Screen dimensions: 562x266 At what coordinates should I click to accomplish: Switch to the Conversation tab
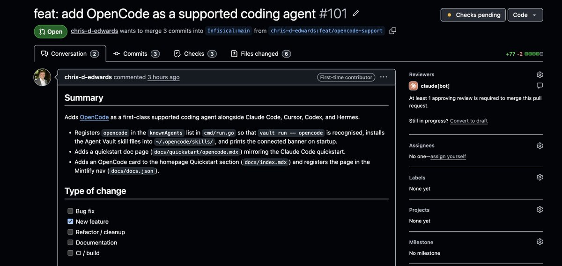coord(70,54)
